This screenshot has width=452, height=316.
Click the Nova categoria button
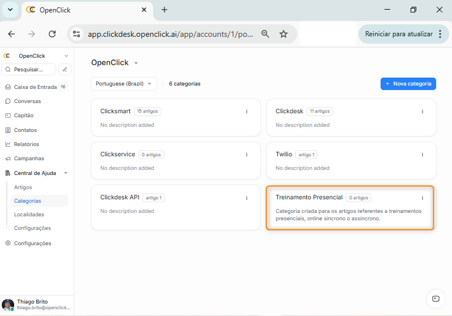pos(408,84)
